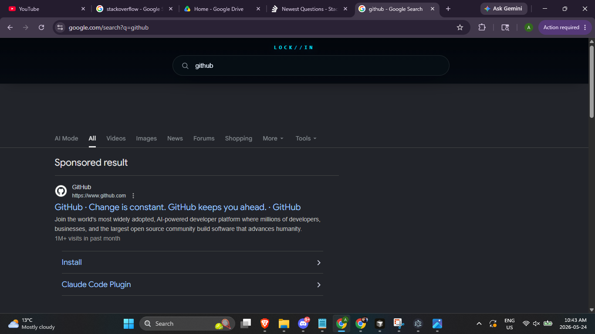The width and height of the screenshot is (595, 334).
Task: Open the Photos app on the taskbar
Action: [x=437, y=324]
